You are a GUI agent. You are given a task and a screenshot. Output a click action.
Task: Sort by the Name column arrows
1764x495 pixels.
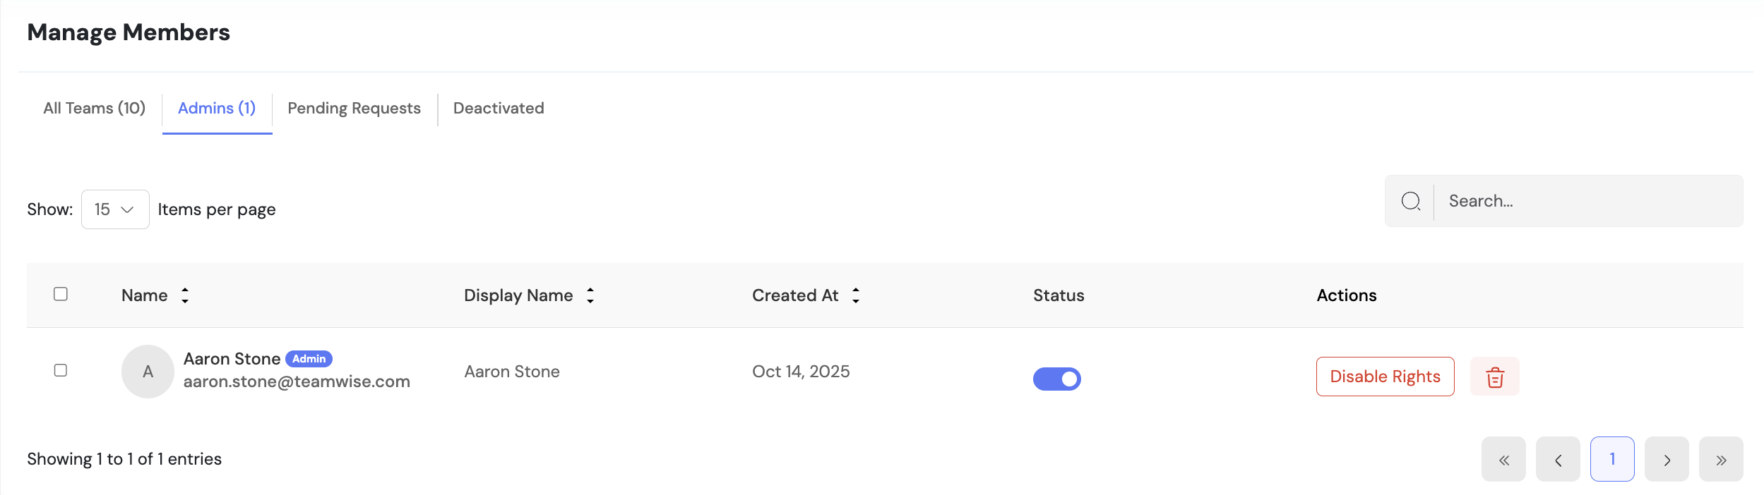tap(185, 295)
